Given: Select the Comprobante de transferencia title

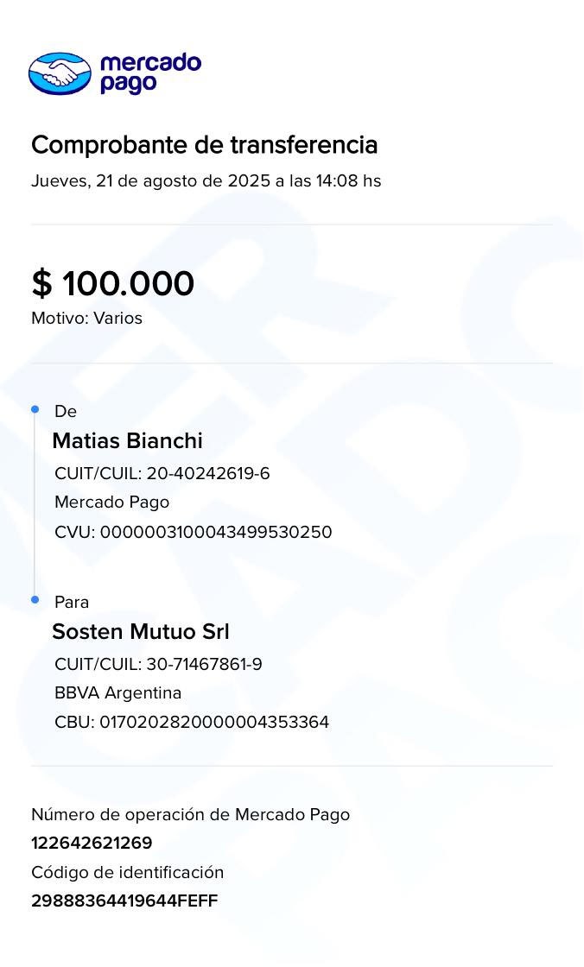Looking at the screenshot, I should [205, 145].
